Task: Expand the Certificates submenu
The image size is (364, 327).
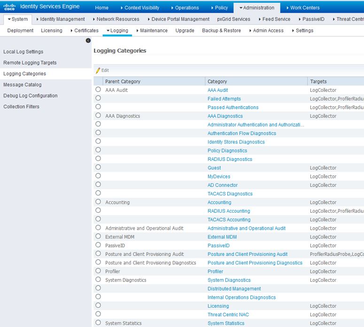Action: pyautogui.click(x=85, y=31)
